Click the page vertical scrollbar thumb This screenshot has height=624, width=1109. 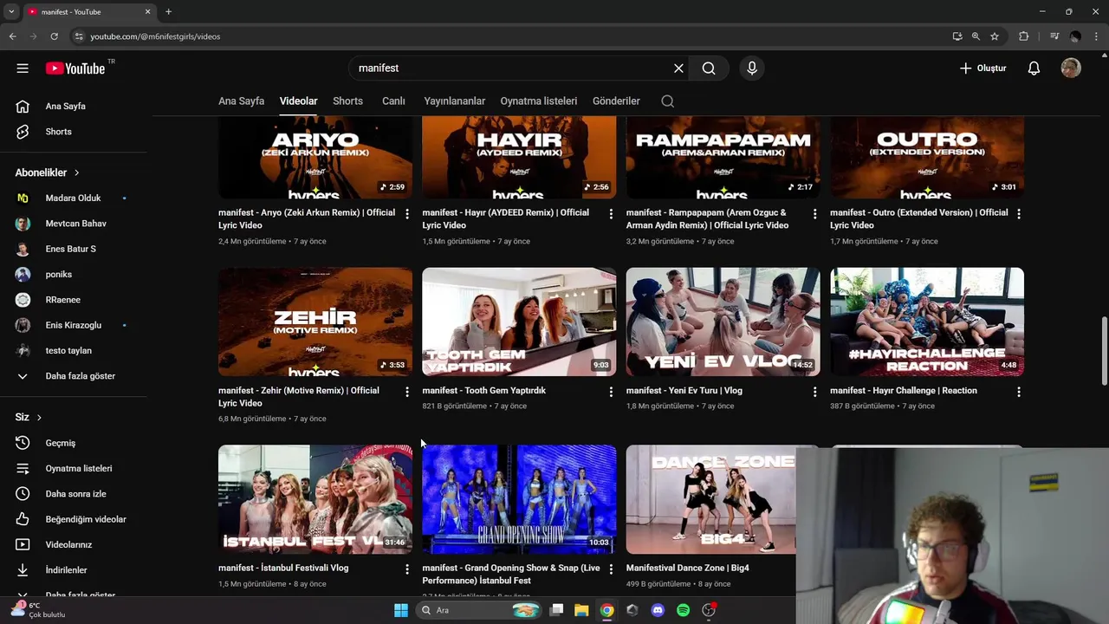[1104, 351]
